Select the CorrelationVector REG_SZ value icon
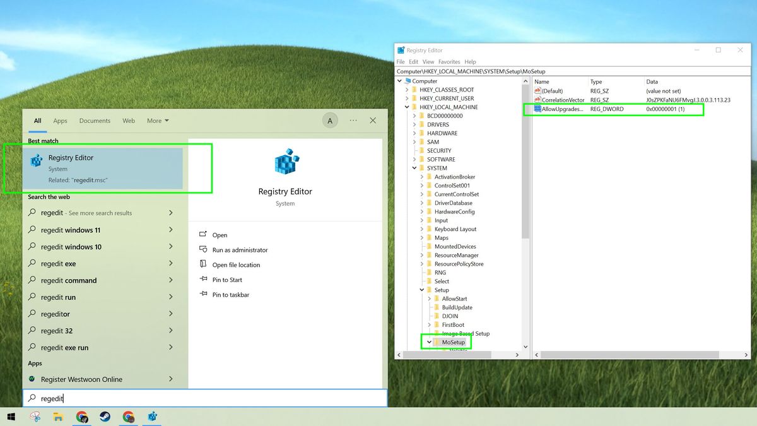The height and width of the screenshot is (426, 757). 536,100
